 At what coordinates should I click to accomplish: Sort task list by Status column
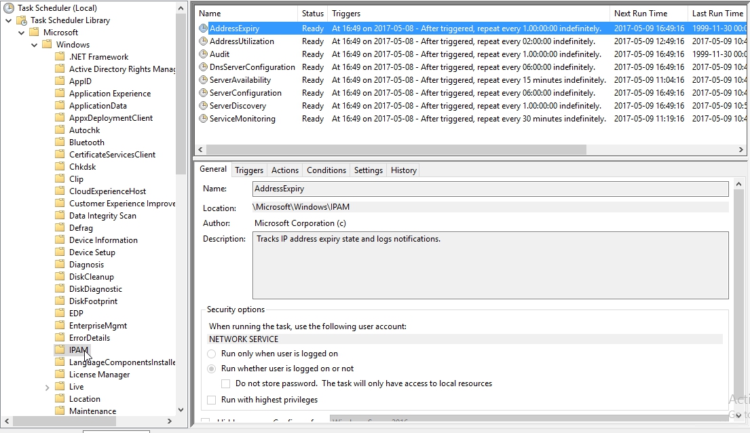[x=312, y=14]
